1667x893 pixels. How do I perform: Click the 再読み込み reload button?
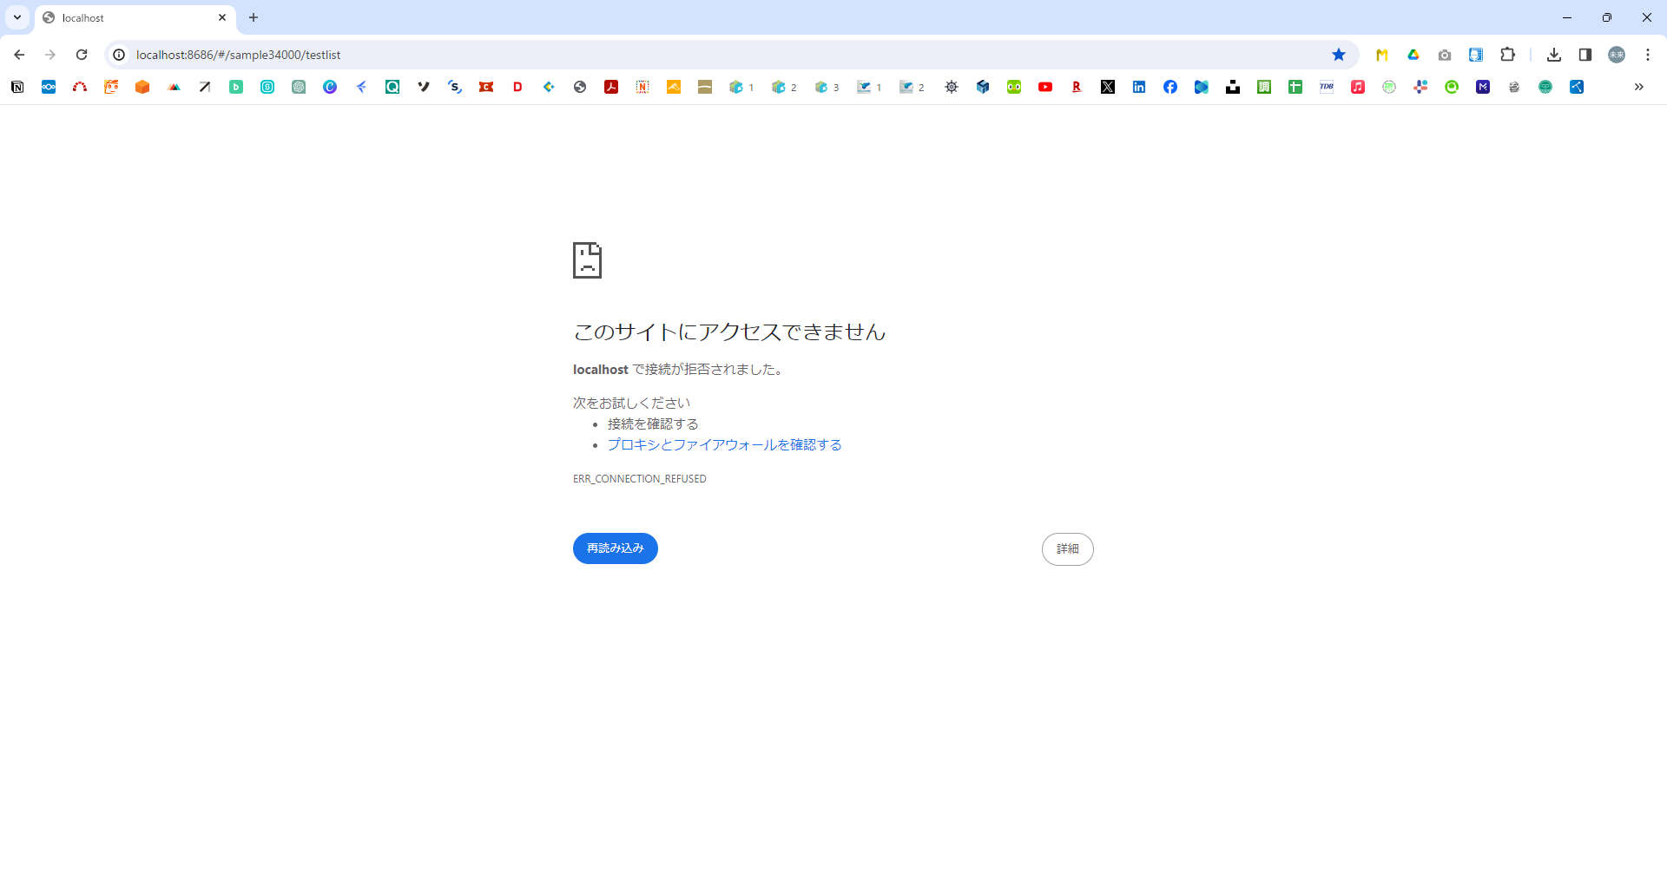(615, 548)
